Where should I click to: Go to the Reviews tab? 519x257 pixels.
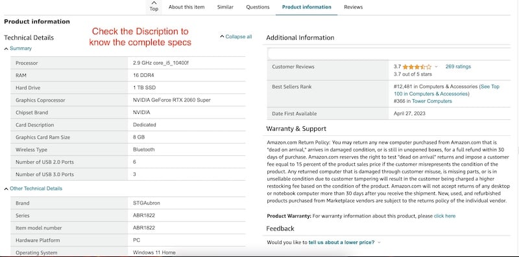point(353,7)
